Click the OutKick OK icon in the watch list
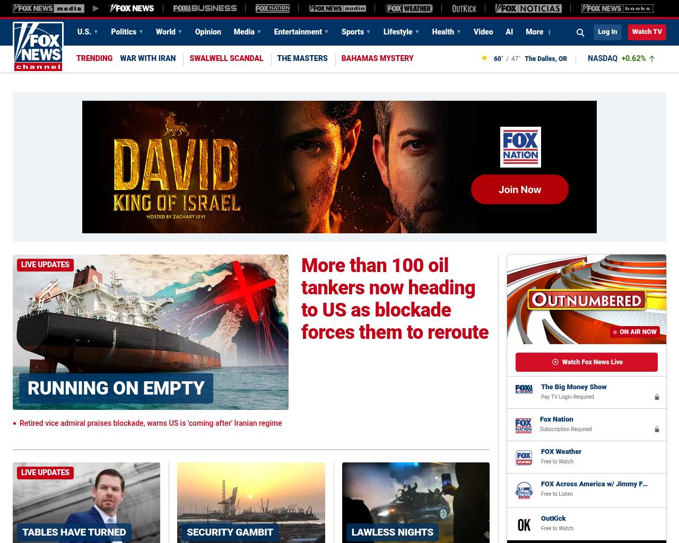Image resolution: width=679 pixels, height=543 pixels. 524,525
